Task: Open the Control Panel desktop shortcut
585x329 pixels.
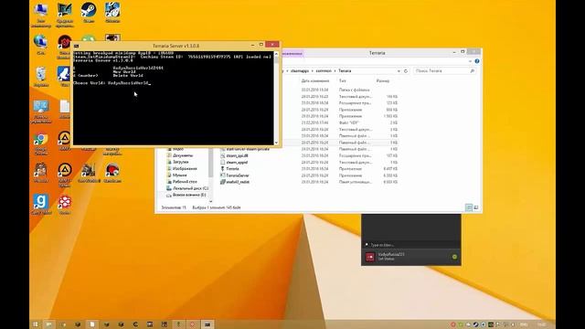Action: [40, 107]
